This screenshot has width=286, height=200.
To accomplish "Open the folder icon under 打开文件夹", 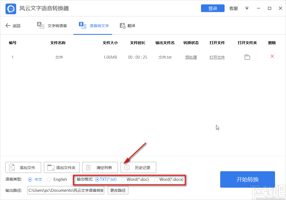I will click(x=247, y=57).
